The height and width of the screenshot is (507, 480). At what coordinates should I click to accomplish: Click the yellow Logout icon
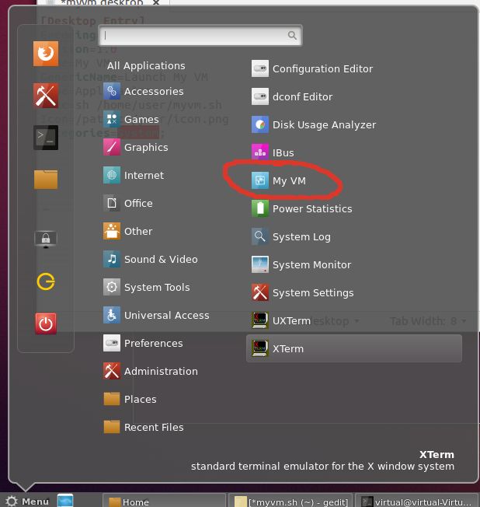(46, 281)
